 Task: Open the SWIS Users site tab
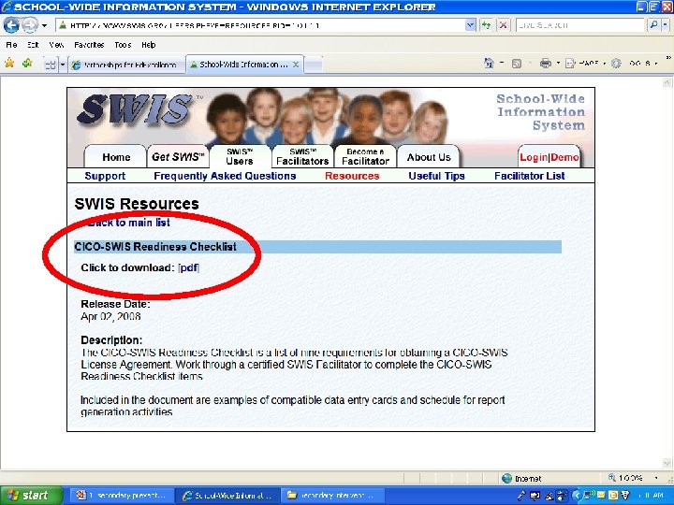240,157
